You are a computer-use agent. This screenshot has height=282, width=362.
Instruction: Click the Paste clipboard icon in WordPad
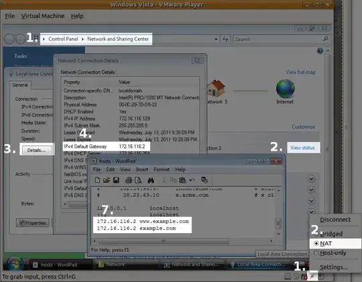click(182, 180)
